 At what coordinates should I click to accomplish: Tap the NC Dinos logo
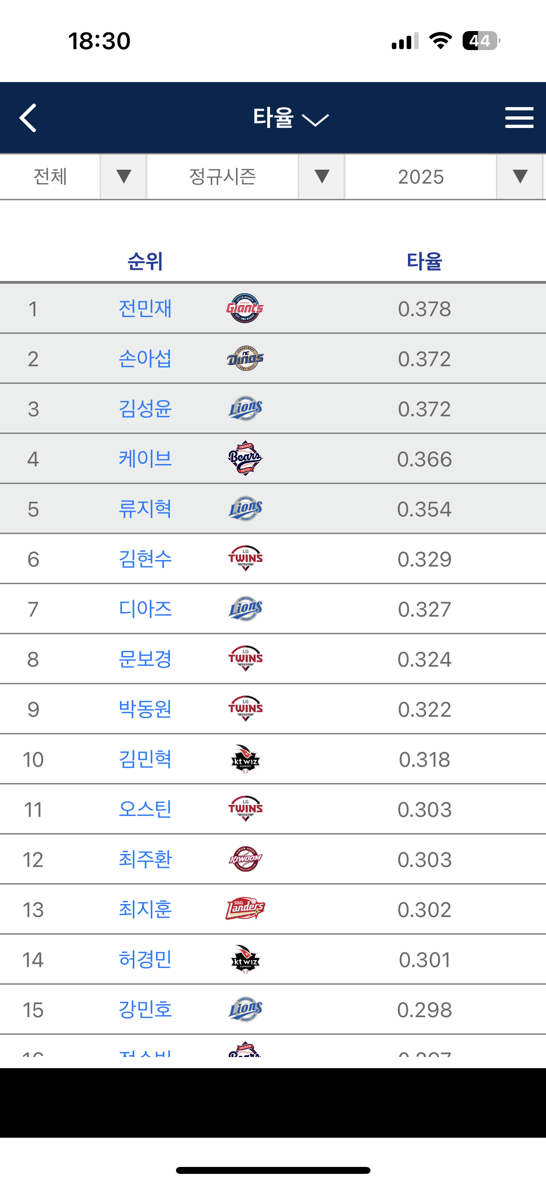point(245,358)
